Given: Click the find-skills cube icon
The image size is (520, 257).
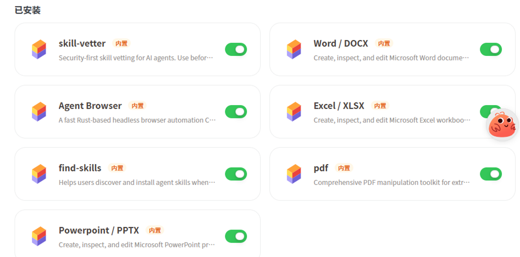Looking at the screenshot, I should pyautogui.click(x=39, y=174).
